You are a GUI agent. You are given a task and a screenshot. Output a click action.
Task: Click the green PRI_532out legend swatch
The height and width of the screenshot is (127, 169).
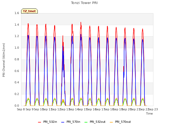[x=86, y=122]
